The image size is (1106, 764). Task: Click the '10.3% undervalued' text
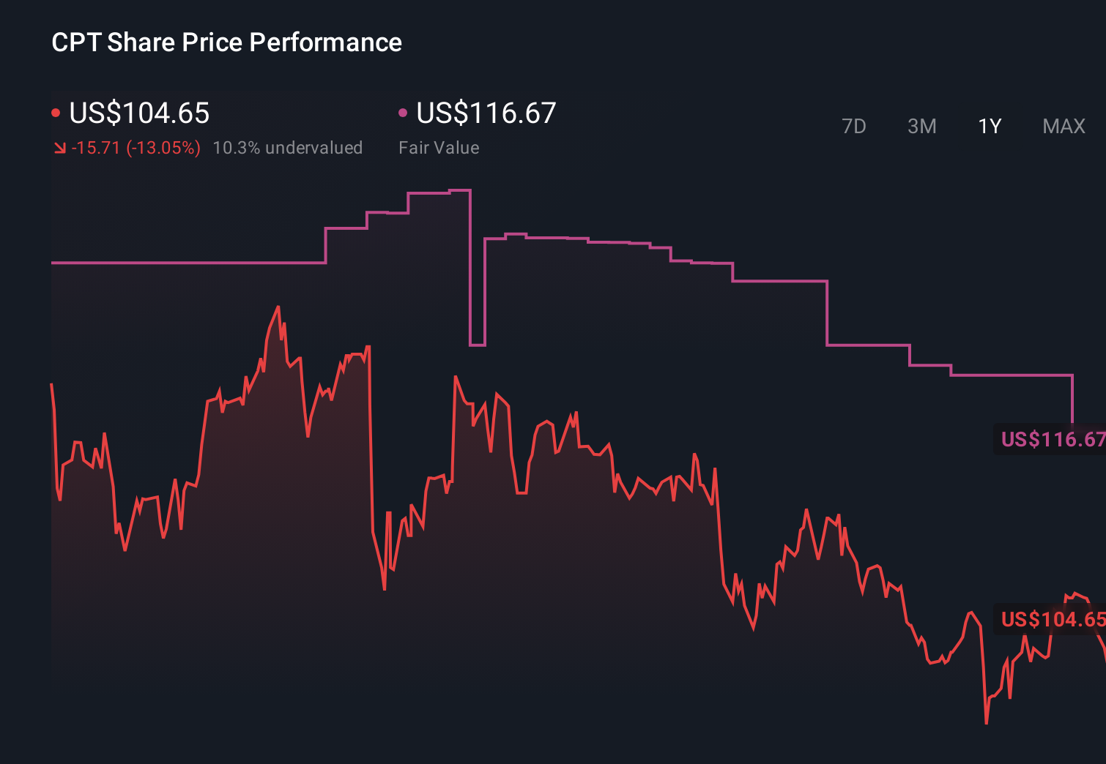(289, 148)
